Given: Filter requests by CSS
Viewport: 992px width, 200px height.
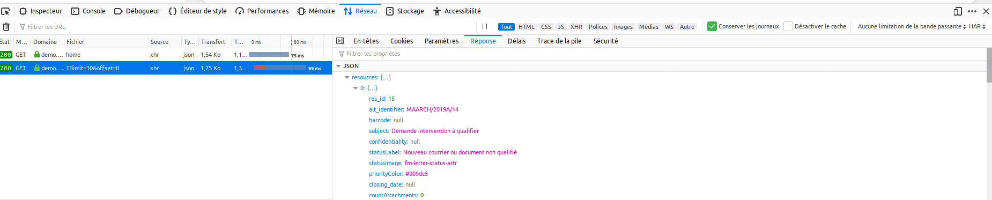Looking at the screenshot, I should [546, 27].
